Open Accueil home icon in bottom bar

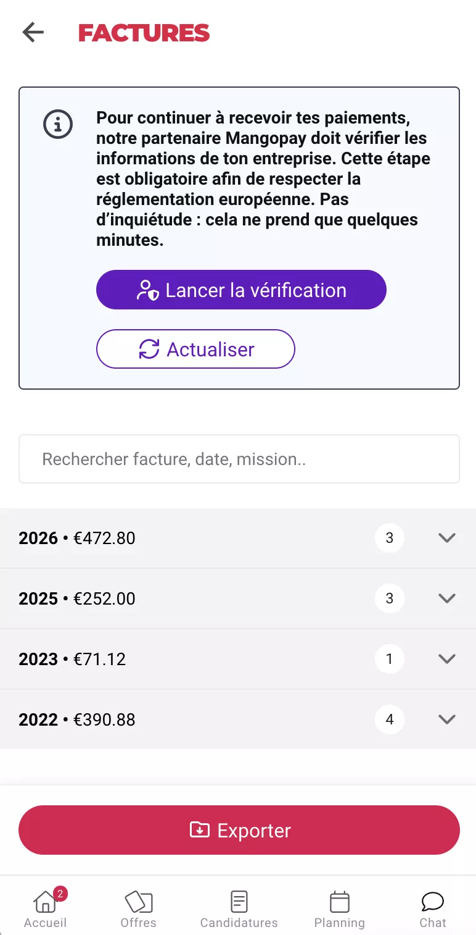click(44, 902)
